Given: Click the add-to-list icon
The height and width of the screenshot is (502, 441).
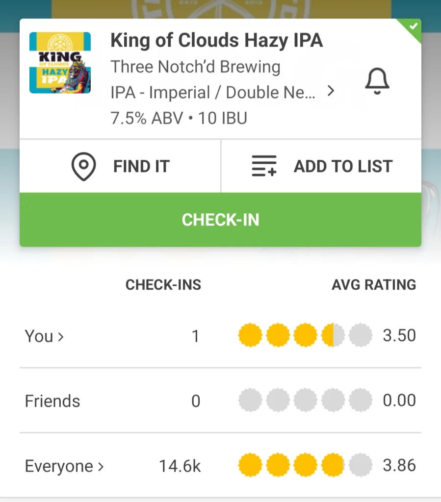Looking at the screenshot, I should point(264,167).
